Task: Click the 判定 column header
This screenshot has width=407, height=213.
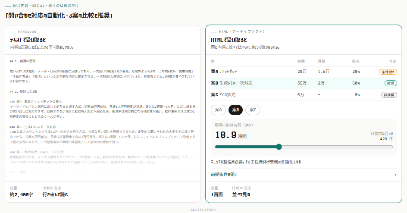Action: pyautogui.click(x=392, y=61)
